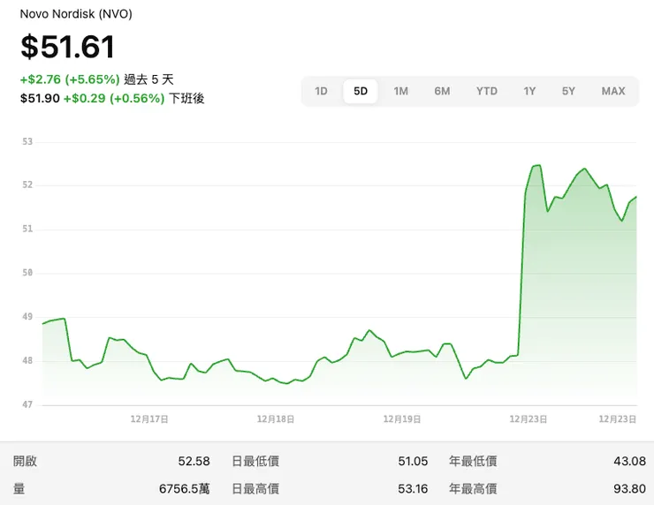
Task: Show the 1M price chart
Action: point(401,91)
